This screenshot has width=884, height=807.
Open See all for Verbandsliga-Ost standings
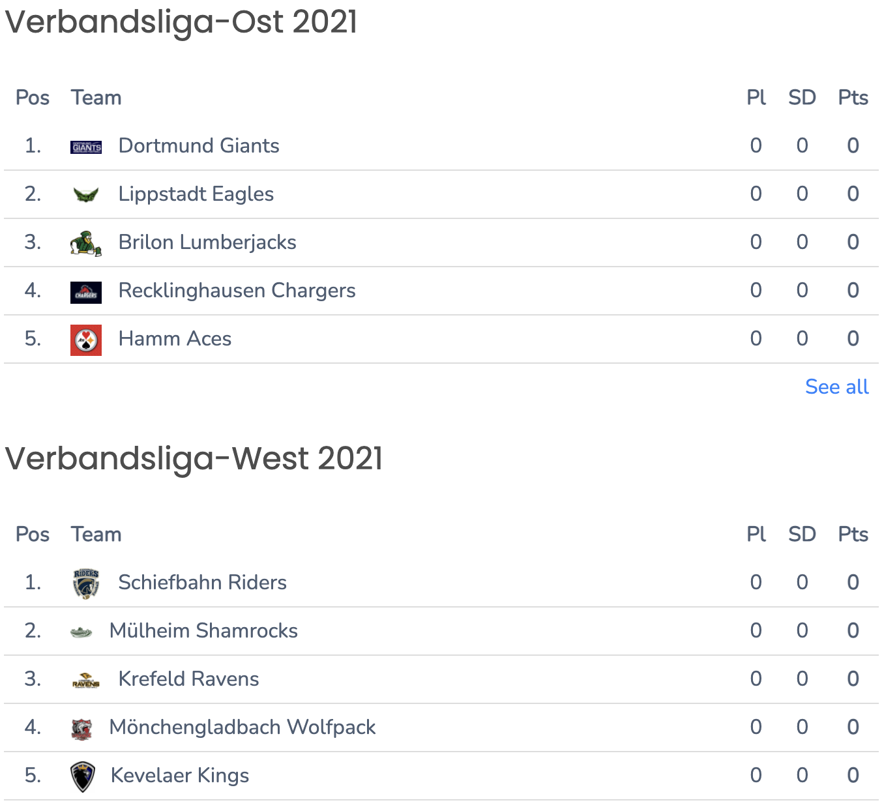(837, 387)
